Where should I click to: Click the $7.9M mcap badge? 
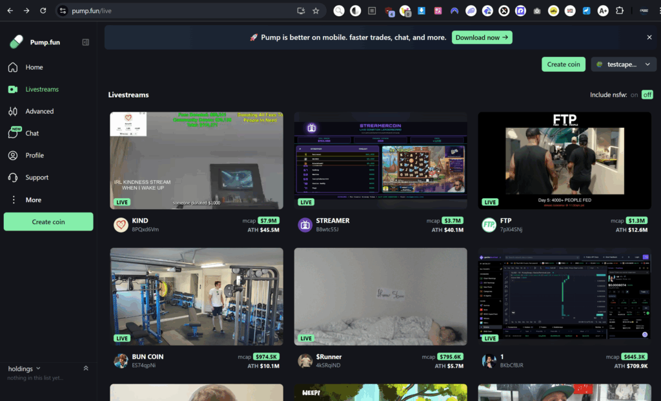point(269,221)
